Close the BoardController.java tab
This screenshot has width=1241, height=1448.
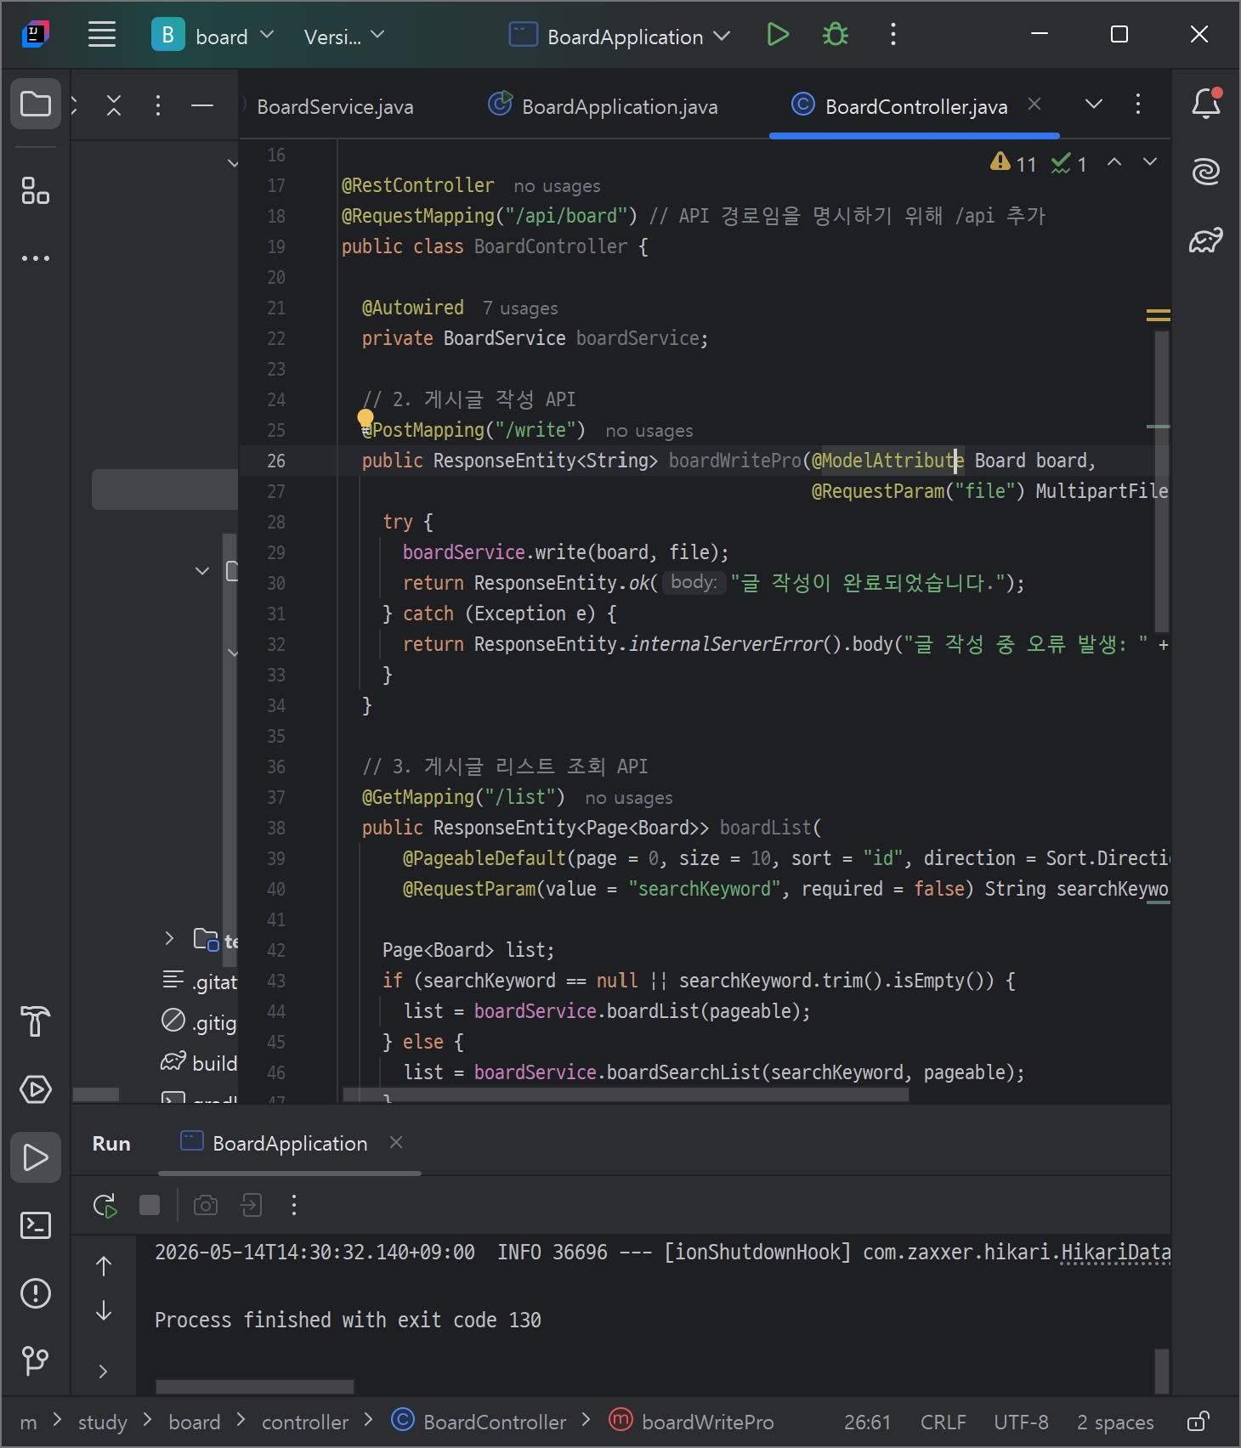[1034, 104]
